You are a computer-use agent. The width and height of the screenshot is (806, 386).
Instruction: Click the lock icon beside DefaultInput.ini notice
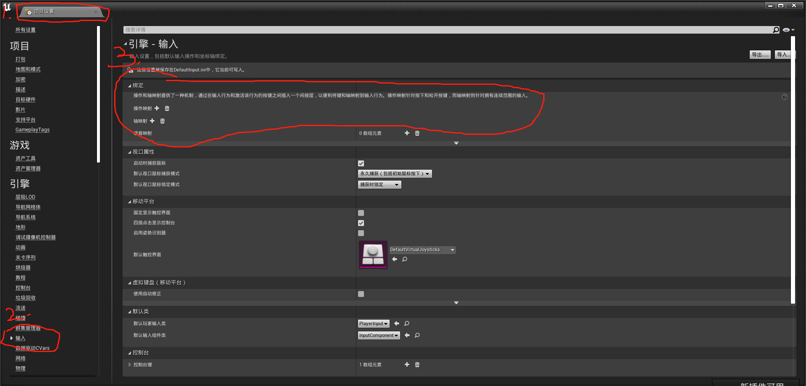[131, 70]
